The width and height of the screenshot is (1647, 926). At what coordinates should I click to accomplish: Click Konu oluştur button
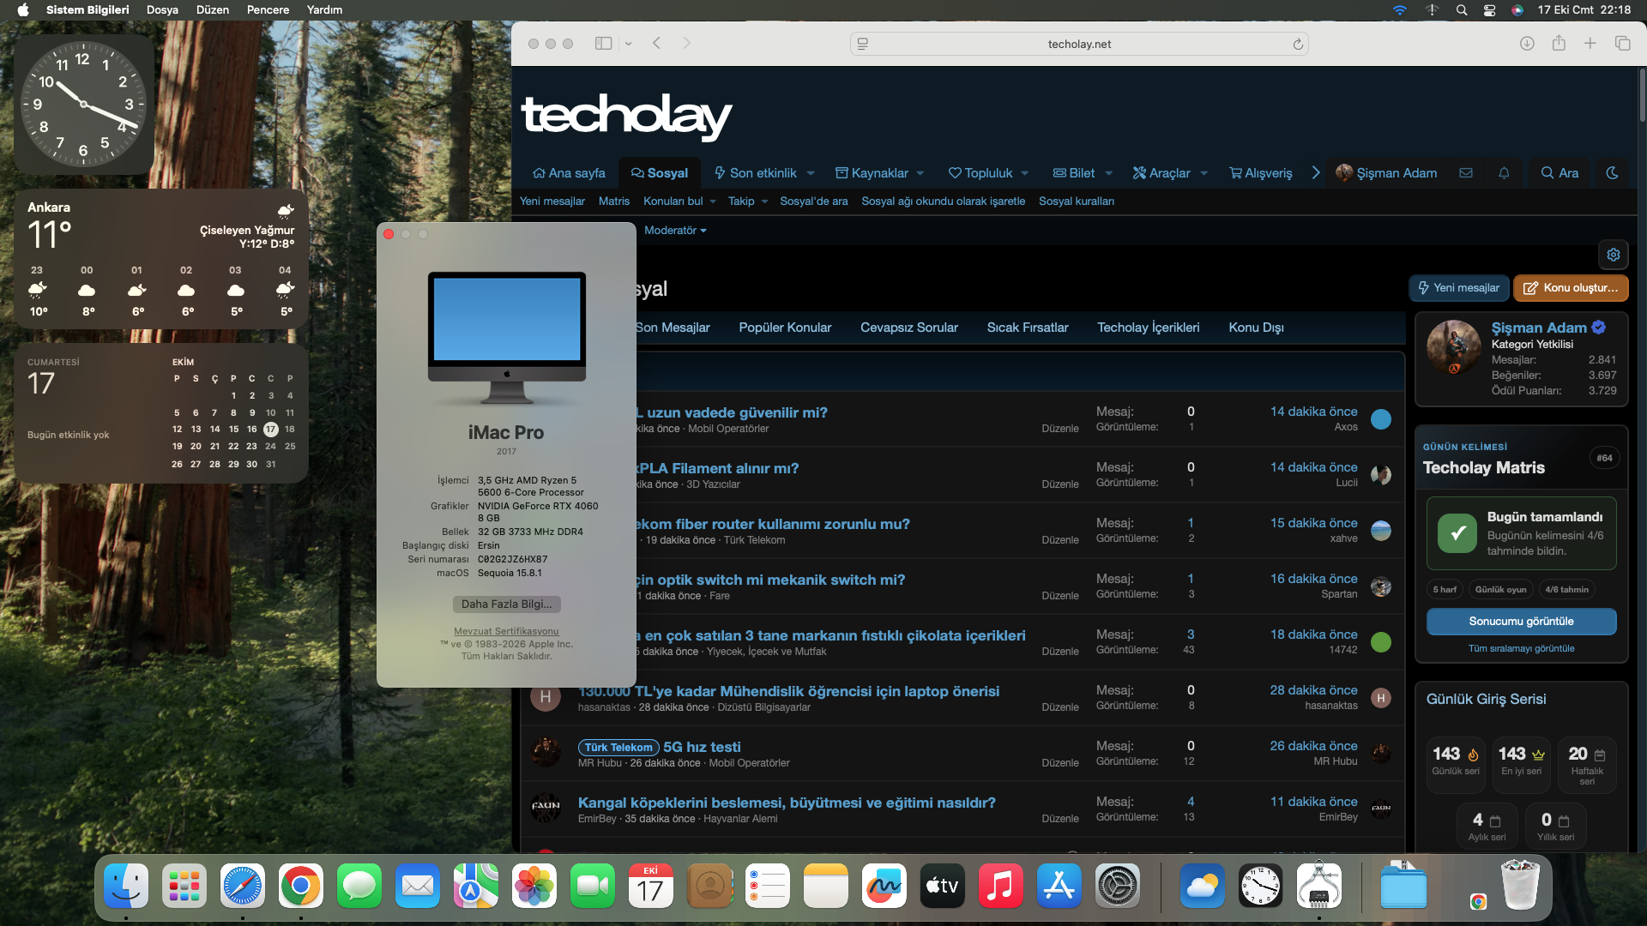click(x=1571, y=288)
